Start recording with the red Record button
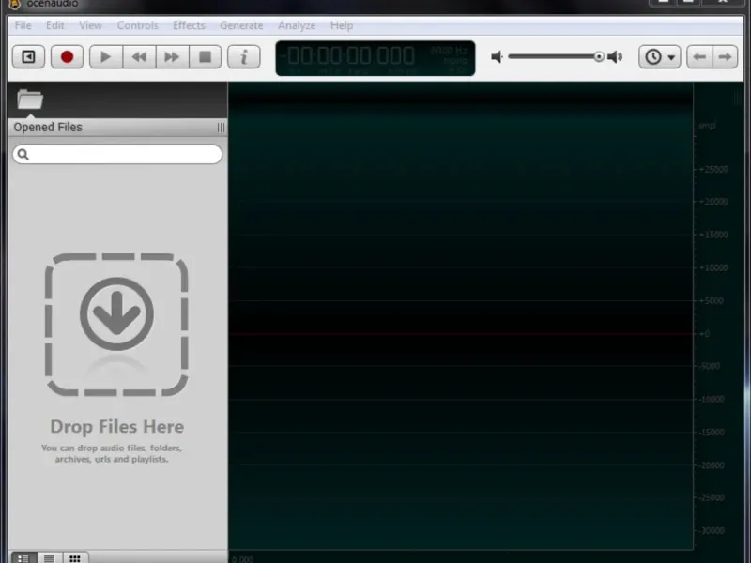The width and height of the screenshot is (751, 563). pyautogui.click(x=67, y=57)
